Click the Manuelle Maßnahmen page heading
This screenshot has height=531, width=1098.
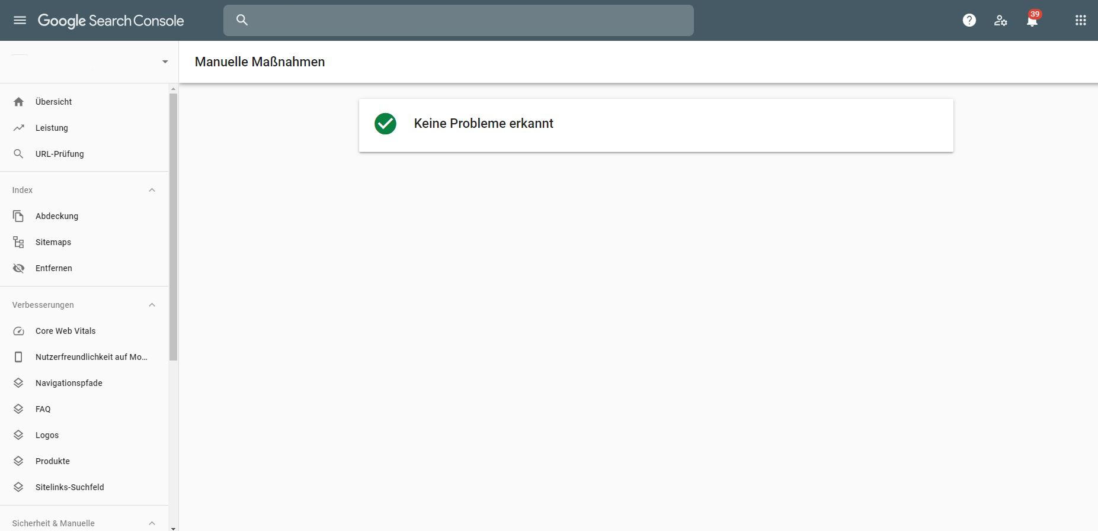click(x=260, y=62)
